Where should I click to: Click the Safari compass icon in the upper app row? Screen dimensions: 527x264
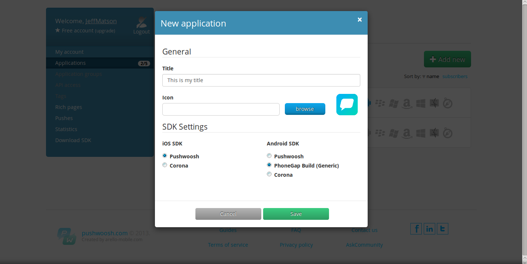448,103
